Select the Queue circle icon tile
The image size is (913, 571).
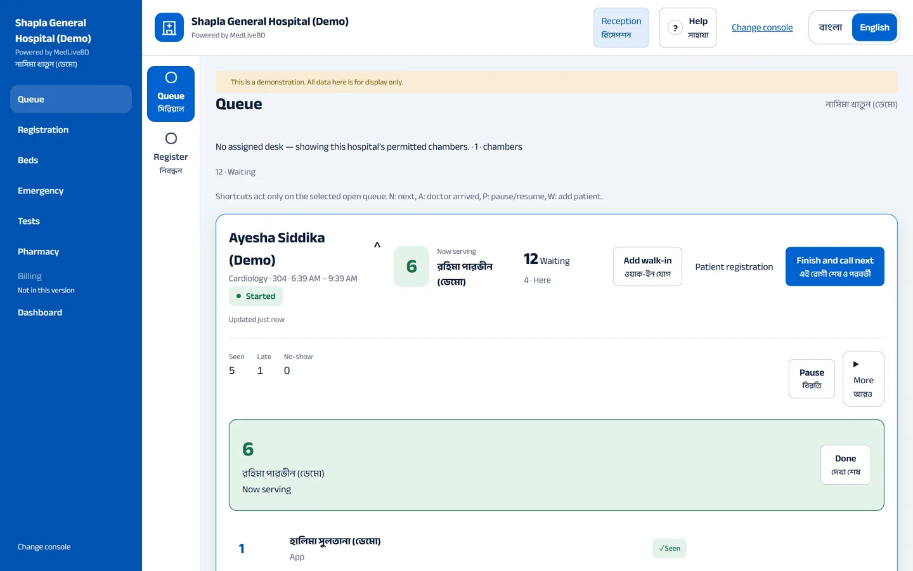click(171, 94)
